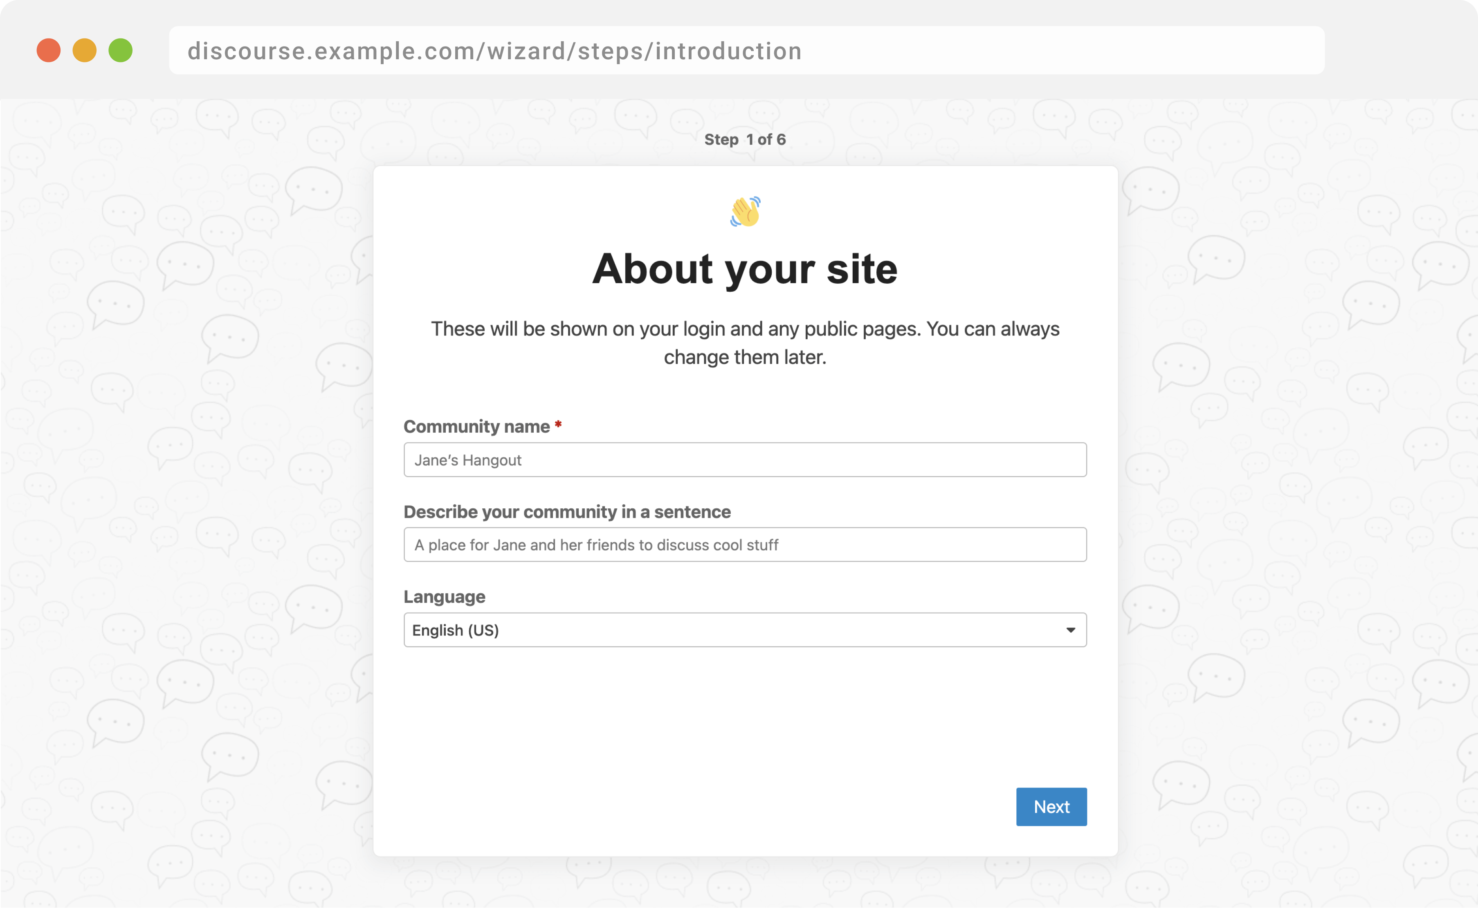Click the About your site heading
1478x908 pixels.
click(745, 268)
